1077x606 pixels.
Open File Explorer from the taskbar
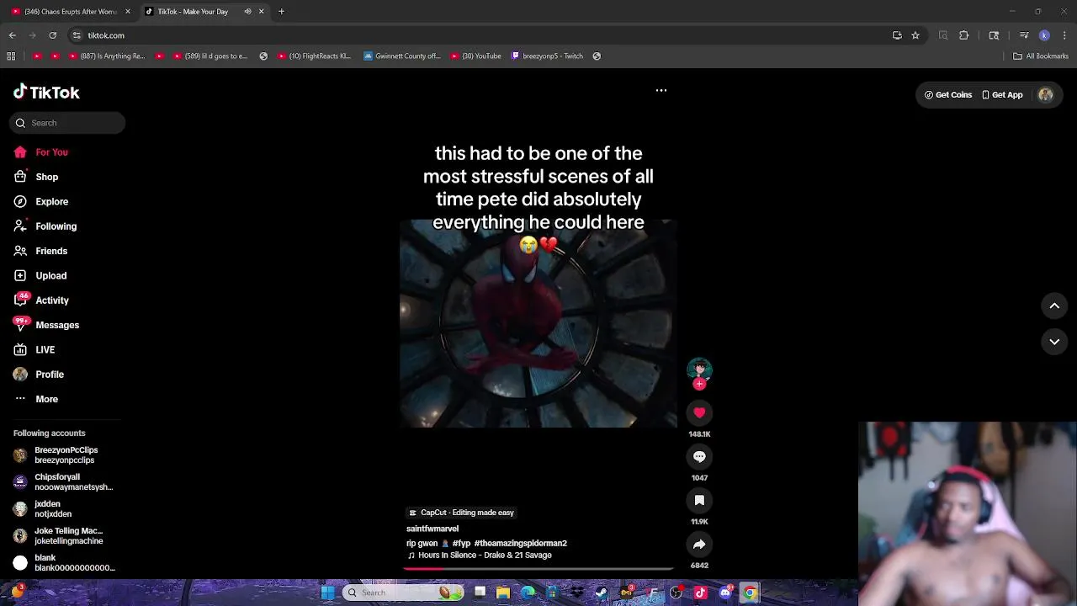[503, 593]
